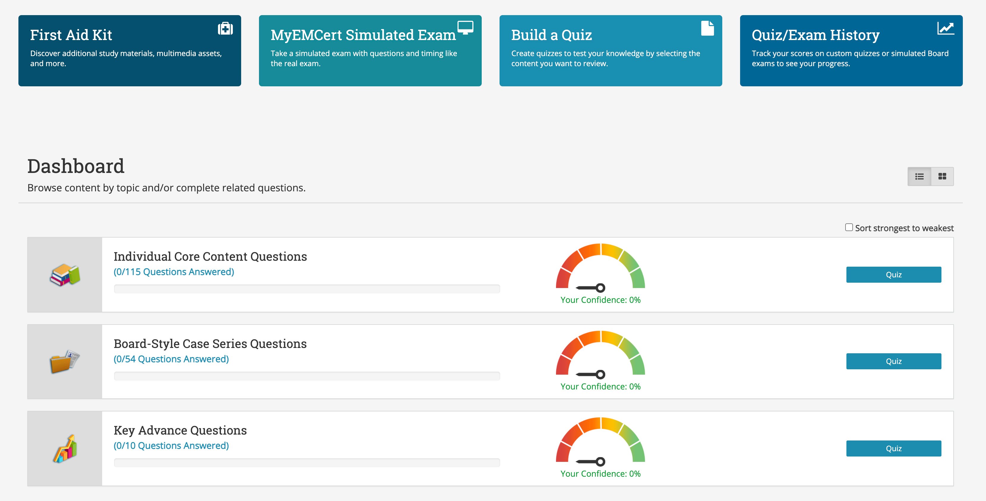Click the folder icon for Board-Style Case Series
Viewport: 986px width, 501px height.
tap(65, 362)
